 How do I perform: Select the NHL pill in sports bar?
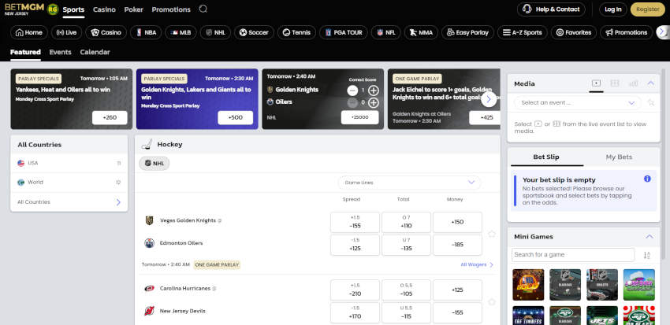point(216,32)
